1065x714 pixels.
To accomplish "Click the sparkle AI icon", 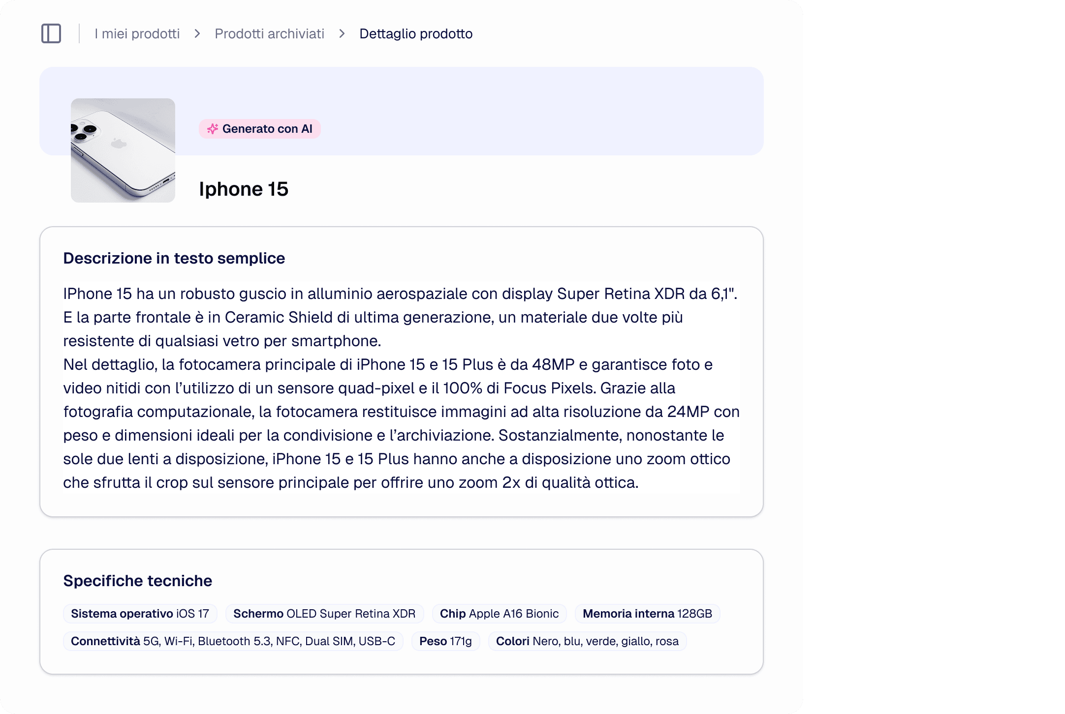I will pos(213,129).
